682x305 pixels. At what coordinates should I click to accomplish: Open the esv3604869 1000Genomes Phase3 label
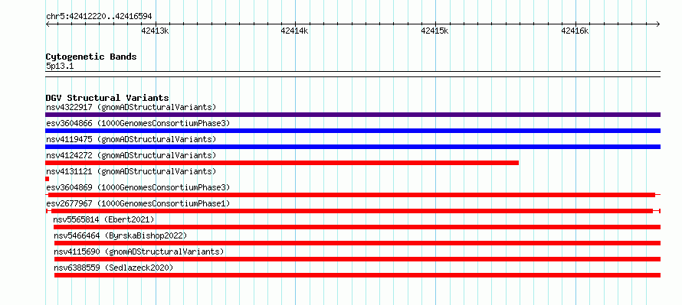(x=138, y=187)
